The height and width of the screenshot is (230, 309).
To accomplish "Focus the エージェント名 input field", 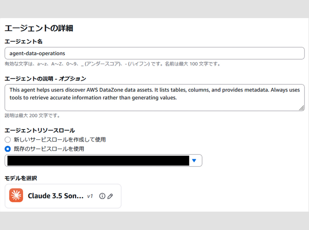I will coord(154,53).
